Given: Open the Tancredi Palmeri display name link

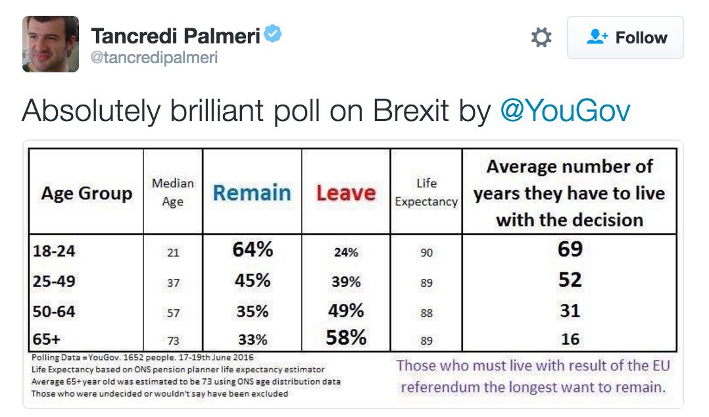Looking at the screenshot, I should [175, 36].
